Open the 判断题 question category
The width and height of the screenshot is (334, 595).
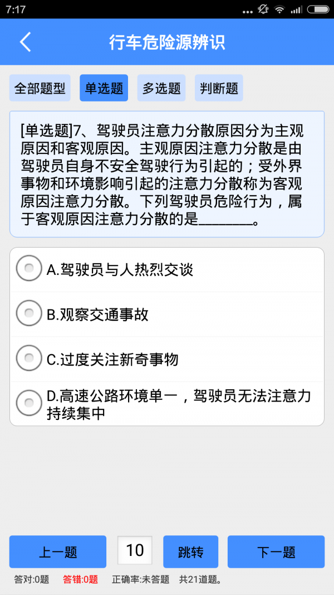pyautogui.click(x=218, y=88)
